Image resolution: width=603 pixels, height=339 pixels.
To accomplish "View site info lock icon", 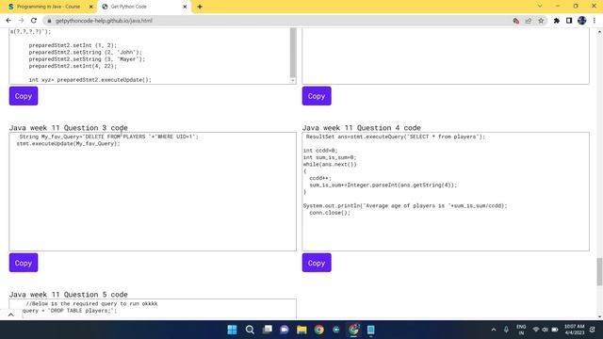I will coord(49,21).
